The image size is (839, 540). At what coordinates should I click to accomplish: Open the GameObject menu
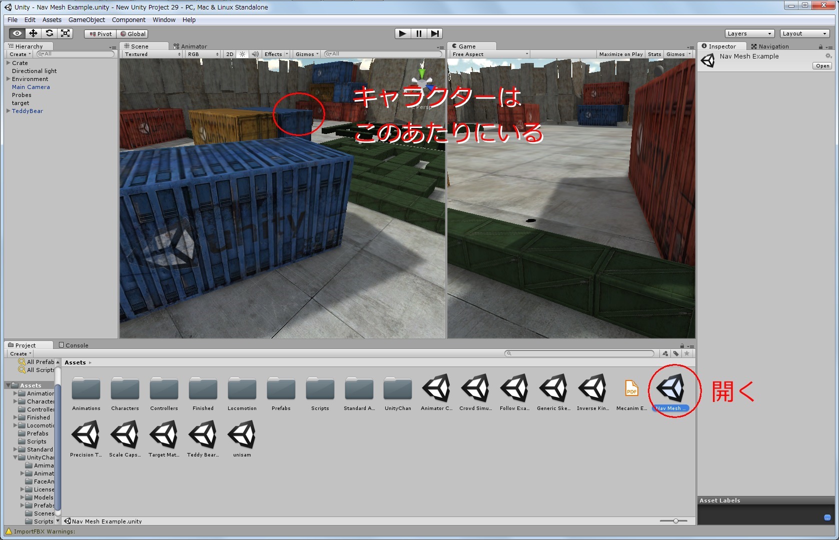(x=87, y=19)
